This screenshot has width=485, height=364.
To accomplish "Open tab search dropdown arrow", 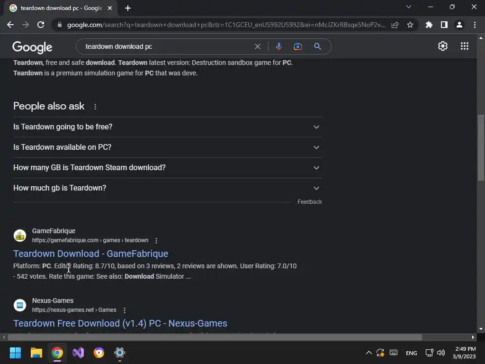I will pyautogui.click(x=409, y=7).
